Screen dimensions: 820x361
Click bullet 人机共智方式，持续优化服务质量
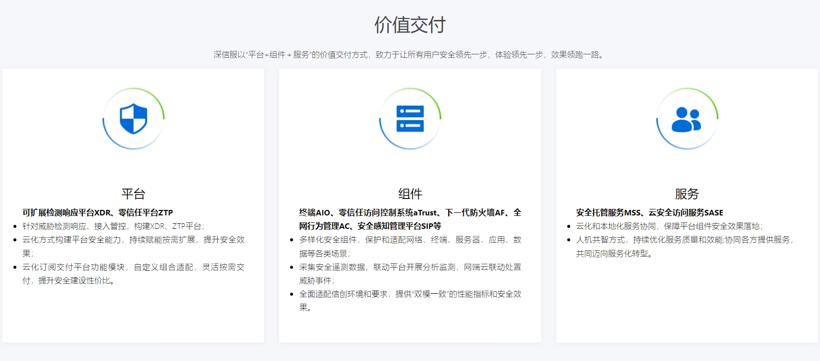pyautogui.click(x=685, y=246)
